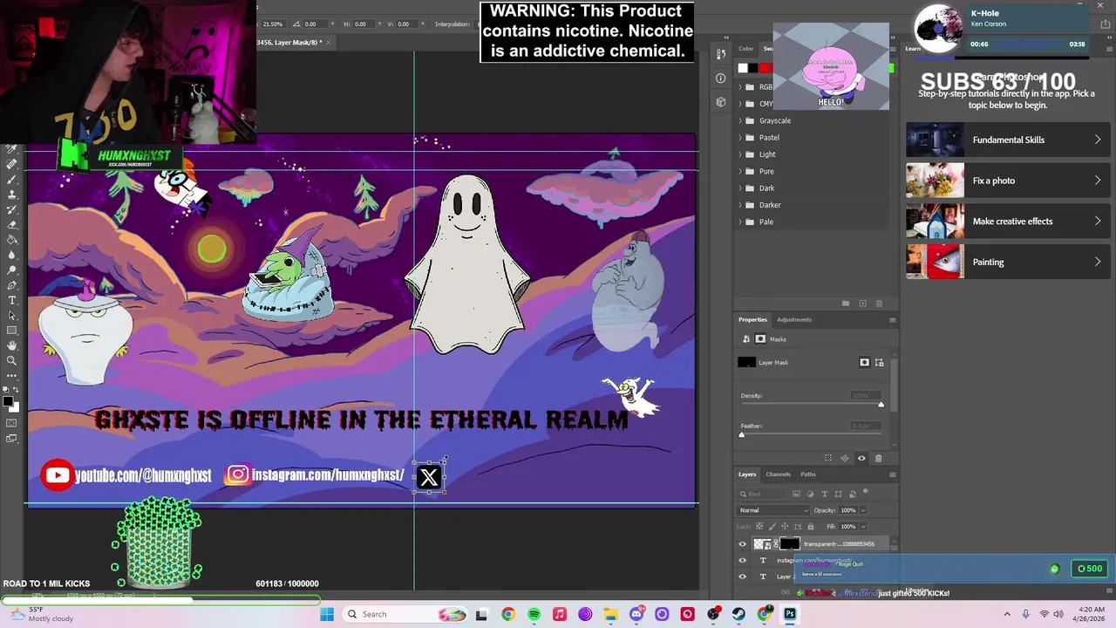Hide the Layer 2 text layer

click(x=743, y=577)
